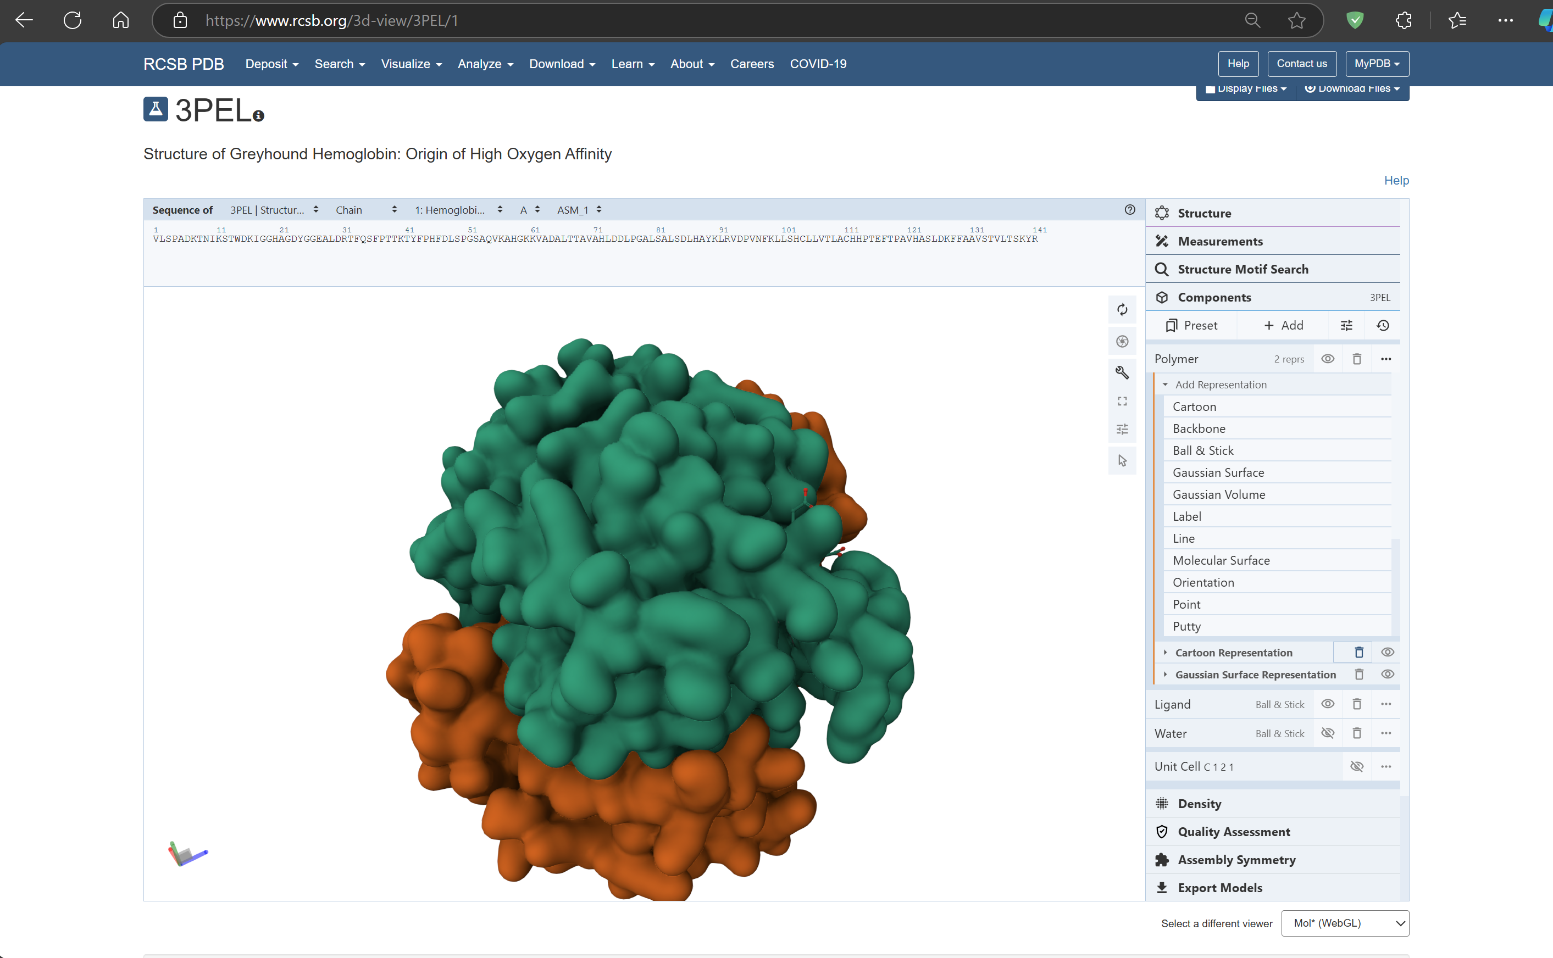Image resolution: width=1553 pixels, height=958 pixels.
Task: Open viewer settings via the wrench icon
Action: point(1122,372)
